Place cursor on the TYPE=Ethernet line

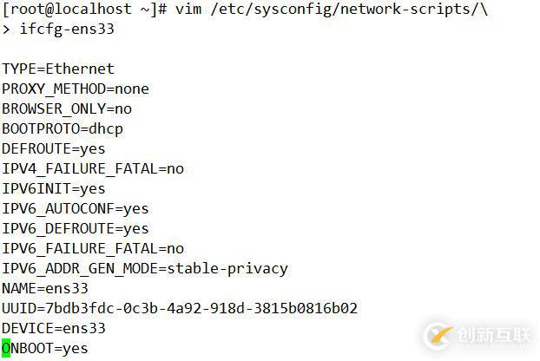tap(58, 69)
